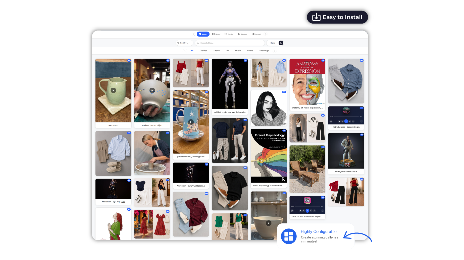464x260 pixels.
Task: Expand category tabs with right chevron
Action: click(x=275, y=51)
